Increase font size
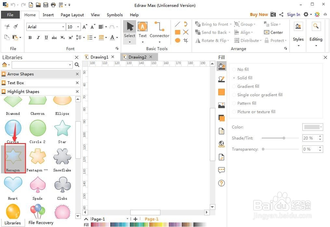The height and width of the screenshot is (227, 330). (x=85, y=27)
